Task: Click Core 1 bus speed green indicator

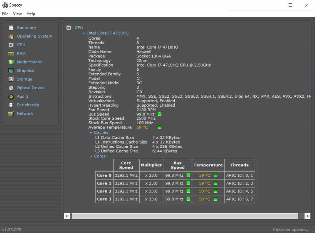Action: (188, 183)
